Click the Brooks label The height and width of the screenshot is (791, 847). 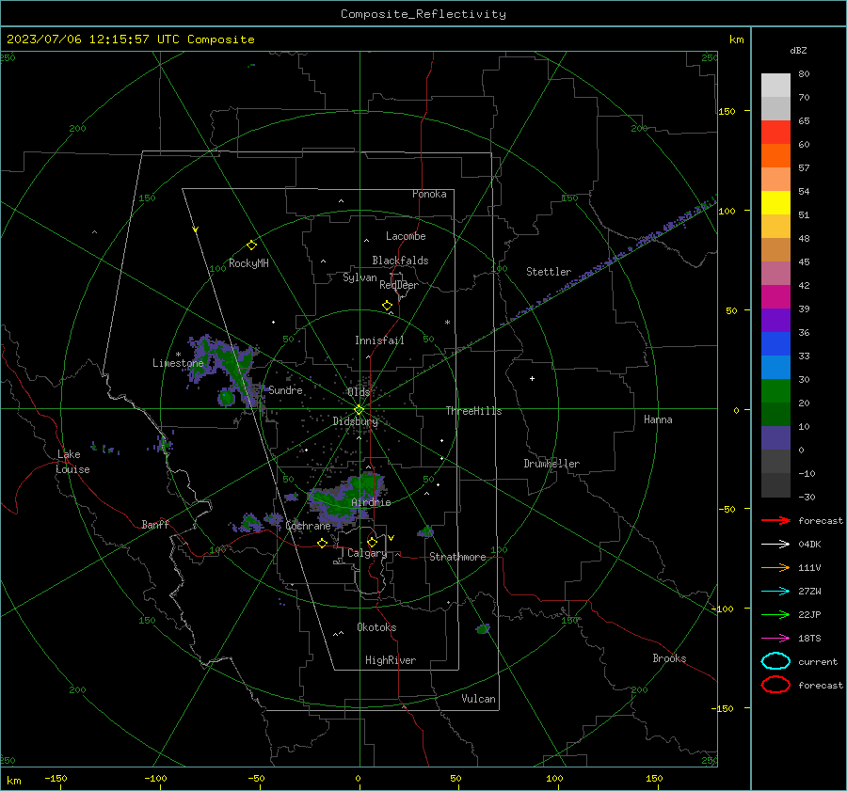tap(669, 658)
